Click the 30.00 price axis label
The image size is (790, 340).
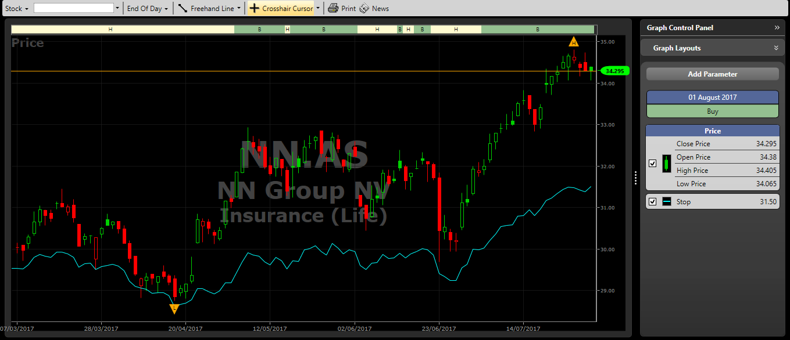[x=608, y=249]
